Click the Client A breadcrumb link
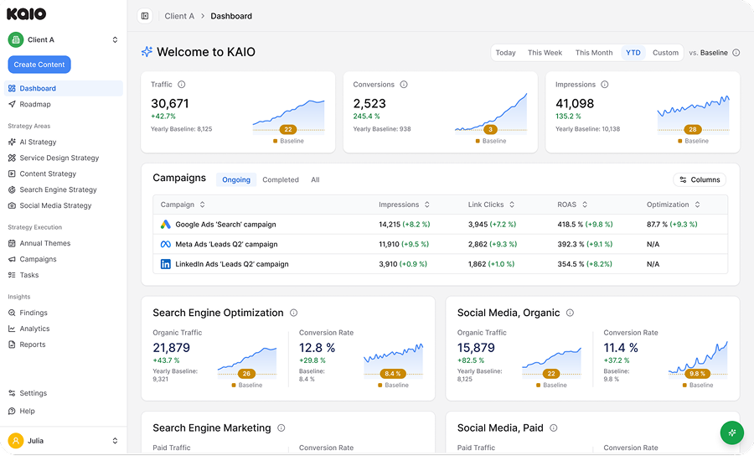Image resolution: width=754 pixels, height=456 pixels. (x=179, y=16)
